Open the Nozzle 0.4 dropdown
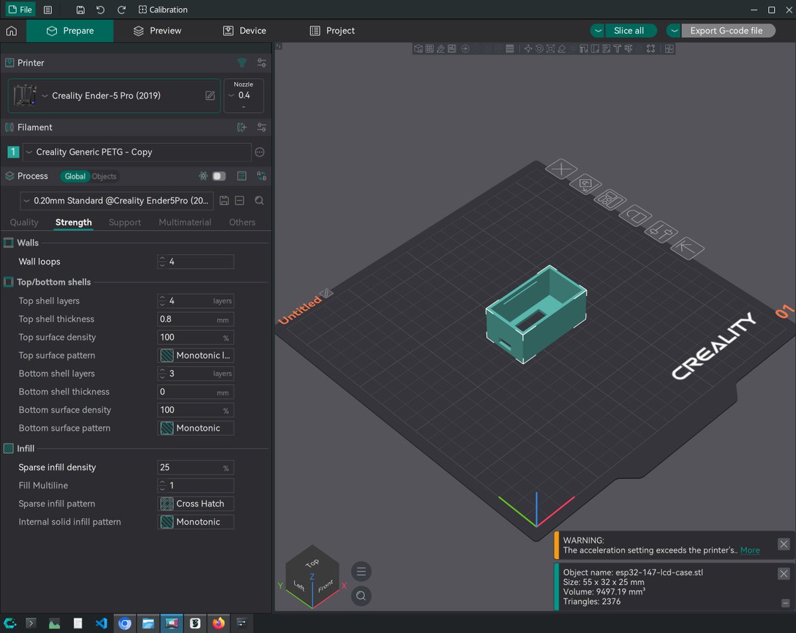Viewport: 796px width, 633px height. 244,96
